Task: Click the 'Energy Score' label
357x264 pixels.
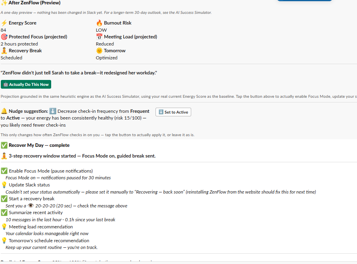Action: (x=23, y=23)
